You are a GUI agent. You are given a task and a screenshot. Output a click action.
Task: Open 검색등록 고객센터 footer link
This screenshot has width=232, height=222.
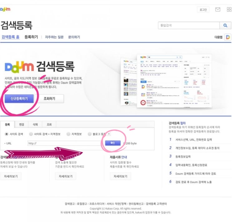[156, 204]
